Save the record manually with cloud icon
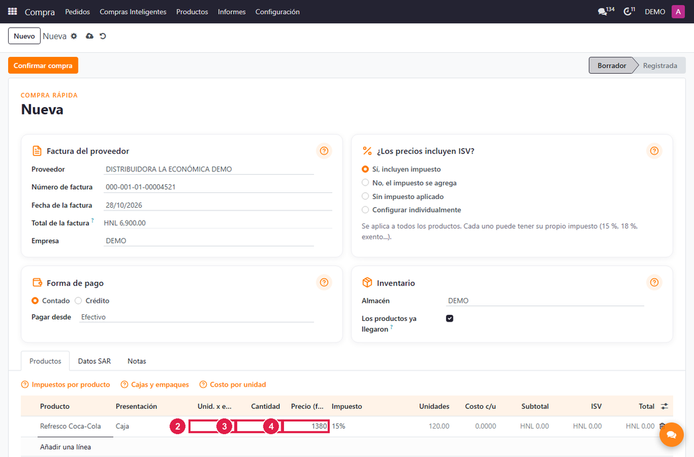The width and height of the screenshot is (694, 457). click(89, 37)
